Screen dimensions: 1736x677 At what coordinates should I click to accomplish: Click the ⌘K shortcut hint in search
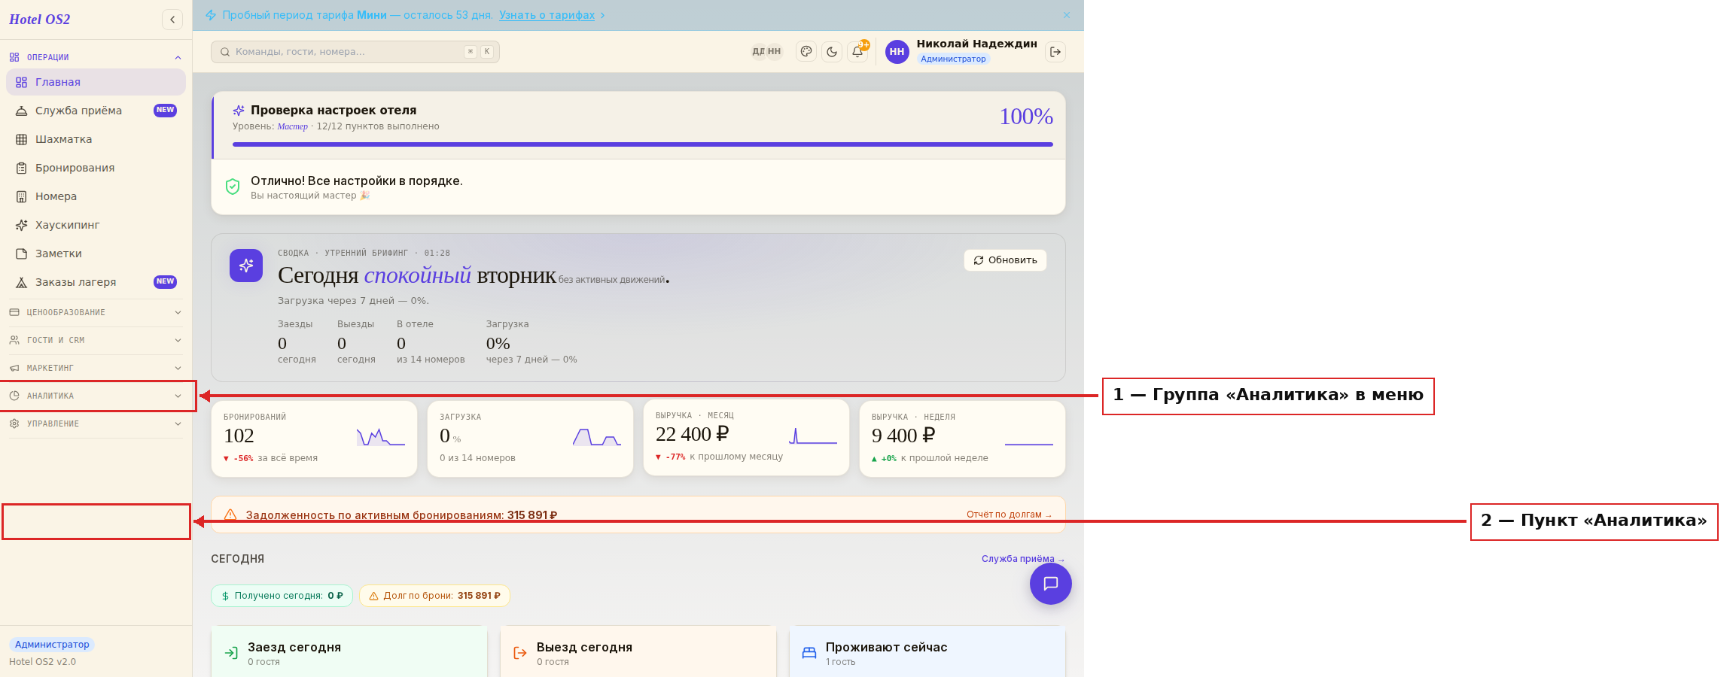pos(479,52)
